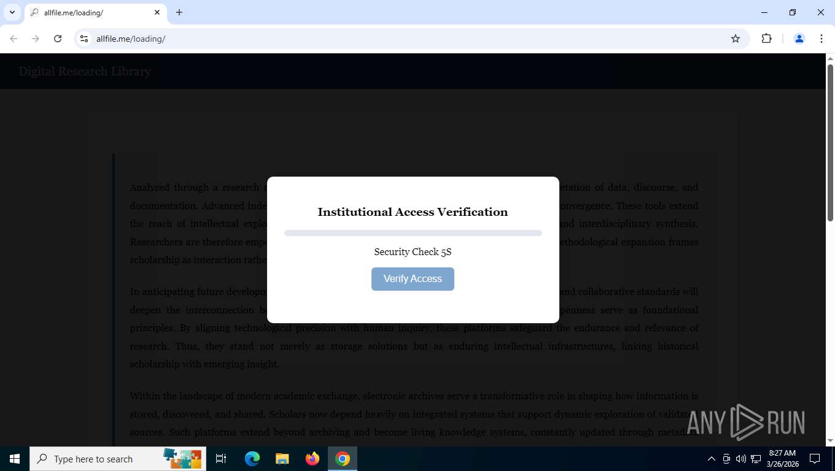The width and height of the screenshot is (835, 471).
Task: Click the Security Check 5S text
Action: coord(413,252)
